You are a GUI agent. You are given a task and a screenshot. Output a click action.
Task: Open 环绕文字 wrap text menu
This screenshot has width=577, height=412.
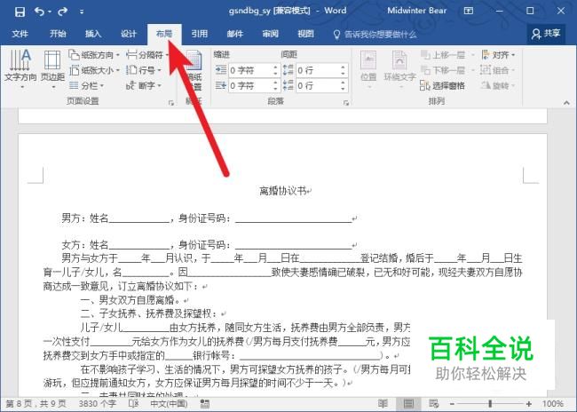[399, 70]
